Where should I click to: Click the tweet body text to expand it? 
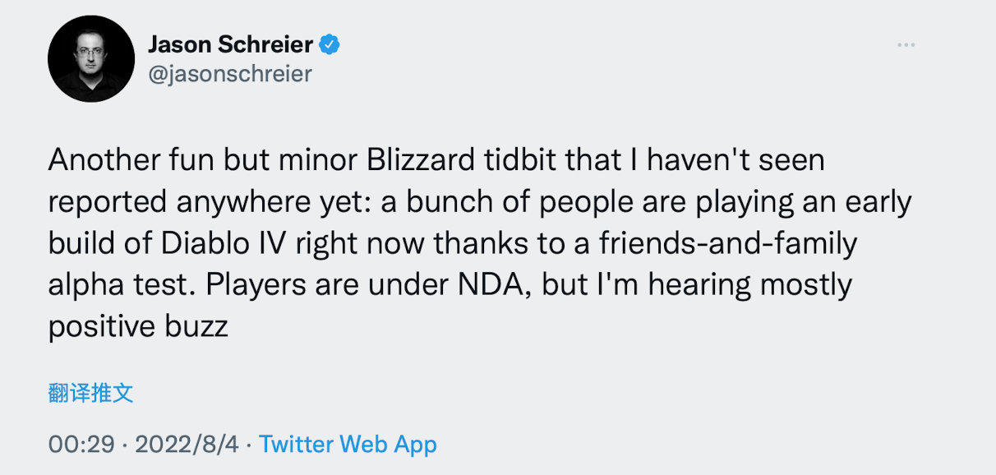[480, 242]
